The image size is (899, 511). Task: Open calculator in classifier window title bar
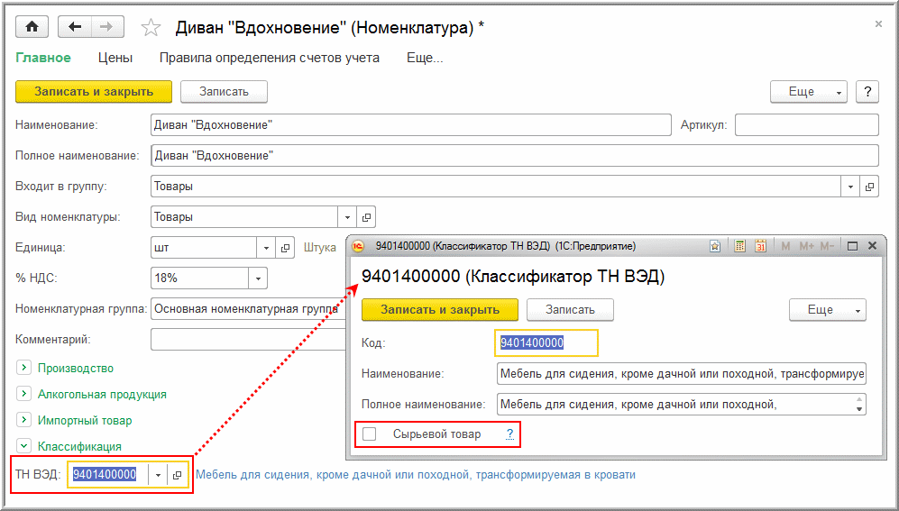click(x=739, y=246)
